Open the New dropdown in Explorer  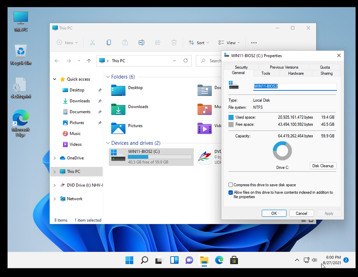tap(68, 43)
